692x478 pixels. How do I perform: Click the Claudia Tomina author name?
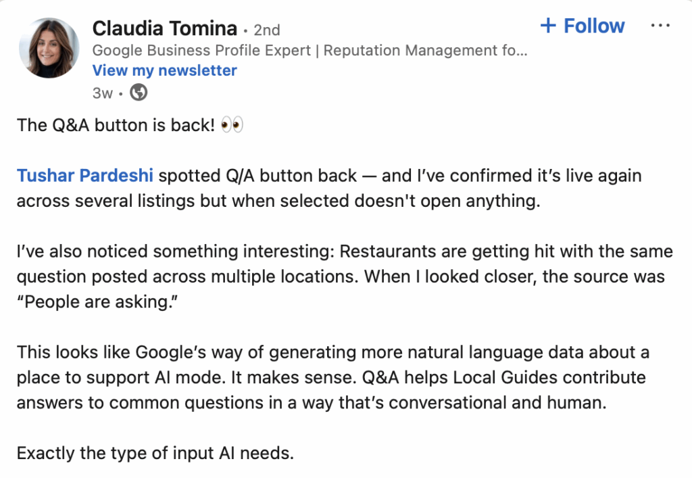click(164, 28)
